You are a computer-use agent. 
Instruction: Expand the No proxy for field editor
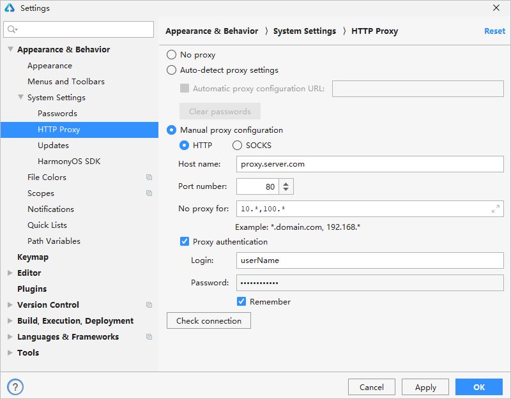[496, 209]
